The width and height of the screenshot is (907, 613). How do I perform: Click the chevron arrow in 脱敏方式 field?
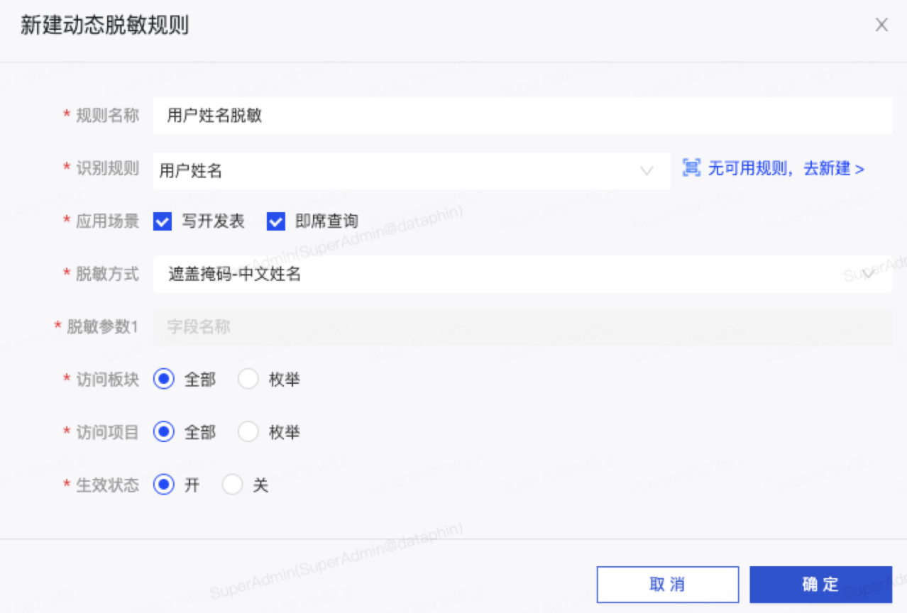click(x=870, y=274)
